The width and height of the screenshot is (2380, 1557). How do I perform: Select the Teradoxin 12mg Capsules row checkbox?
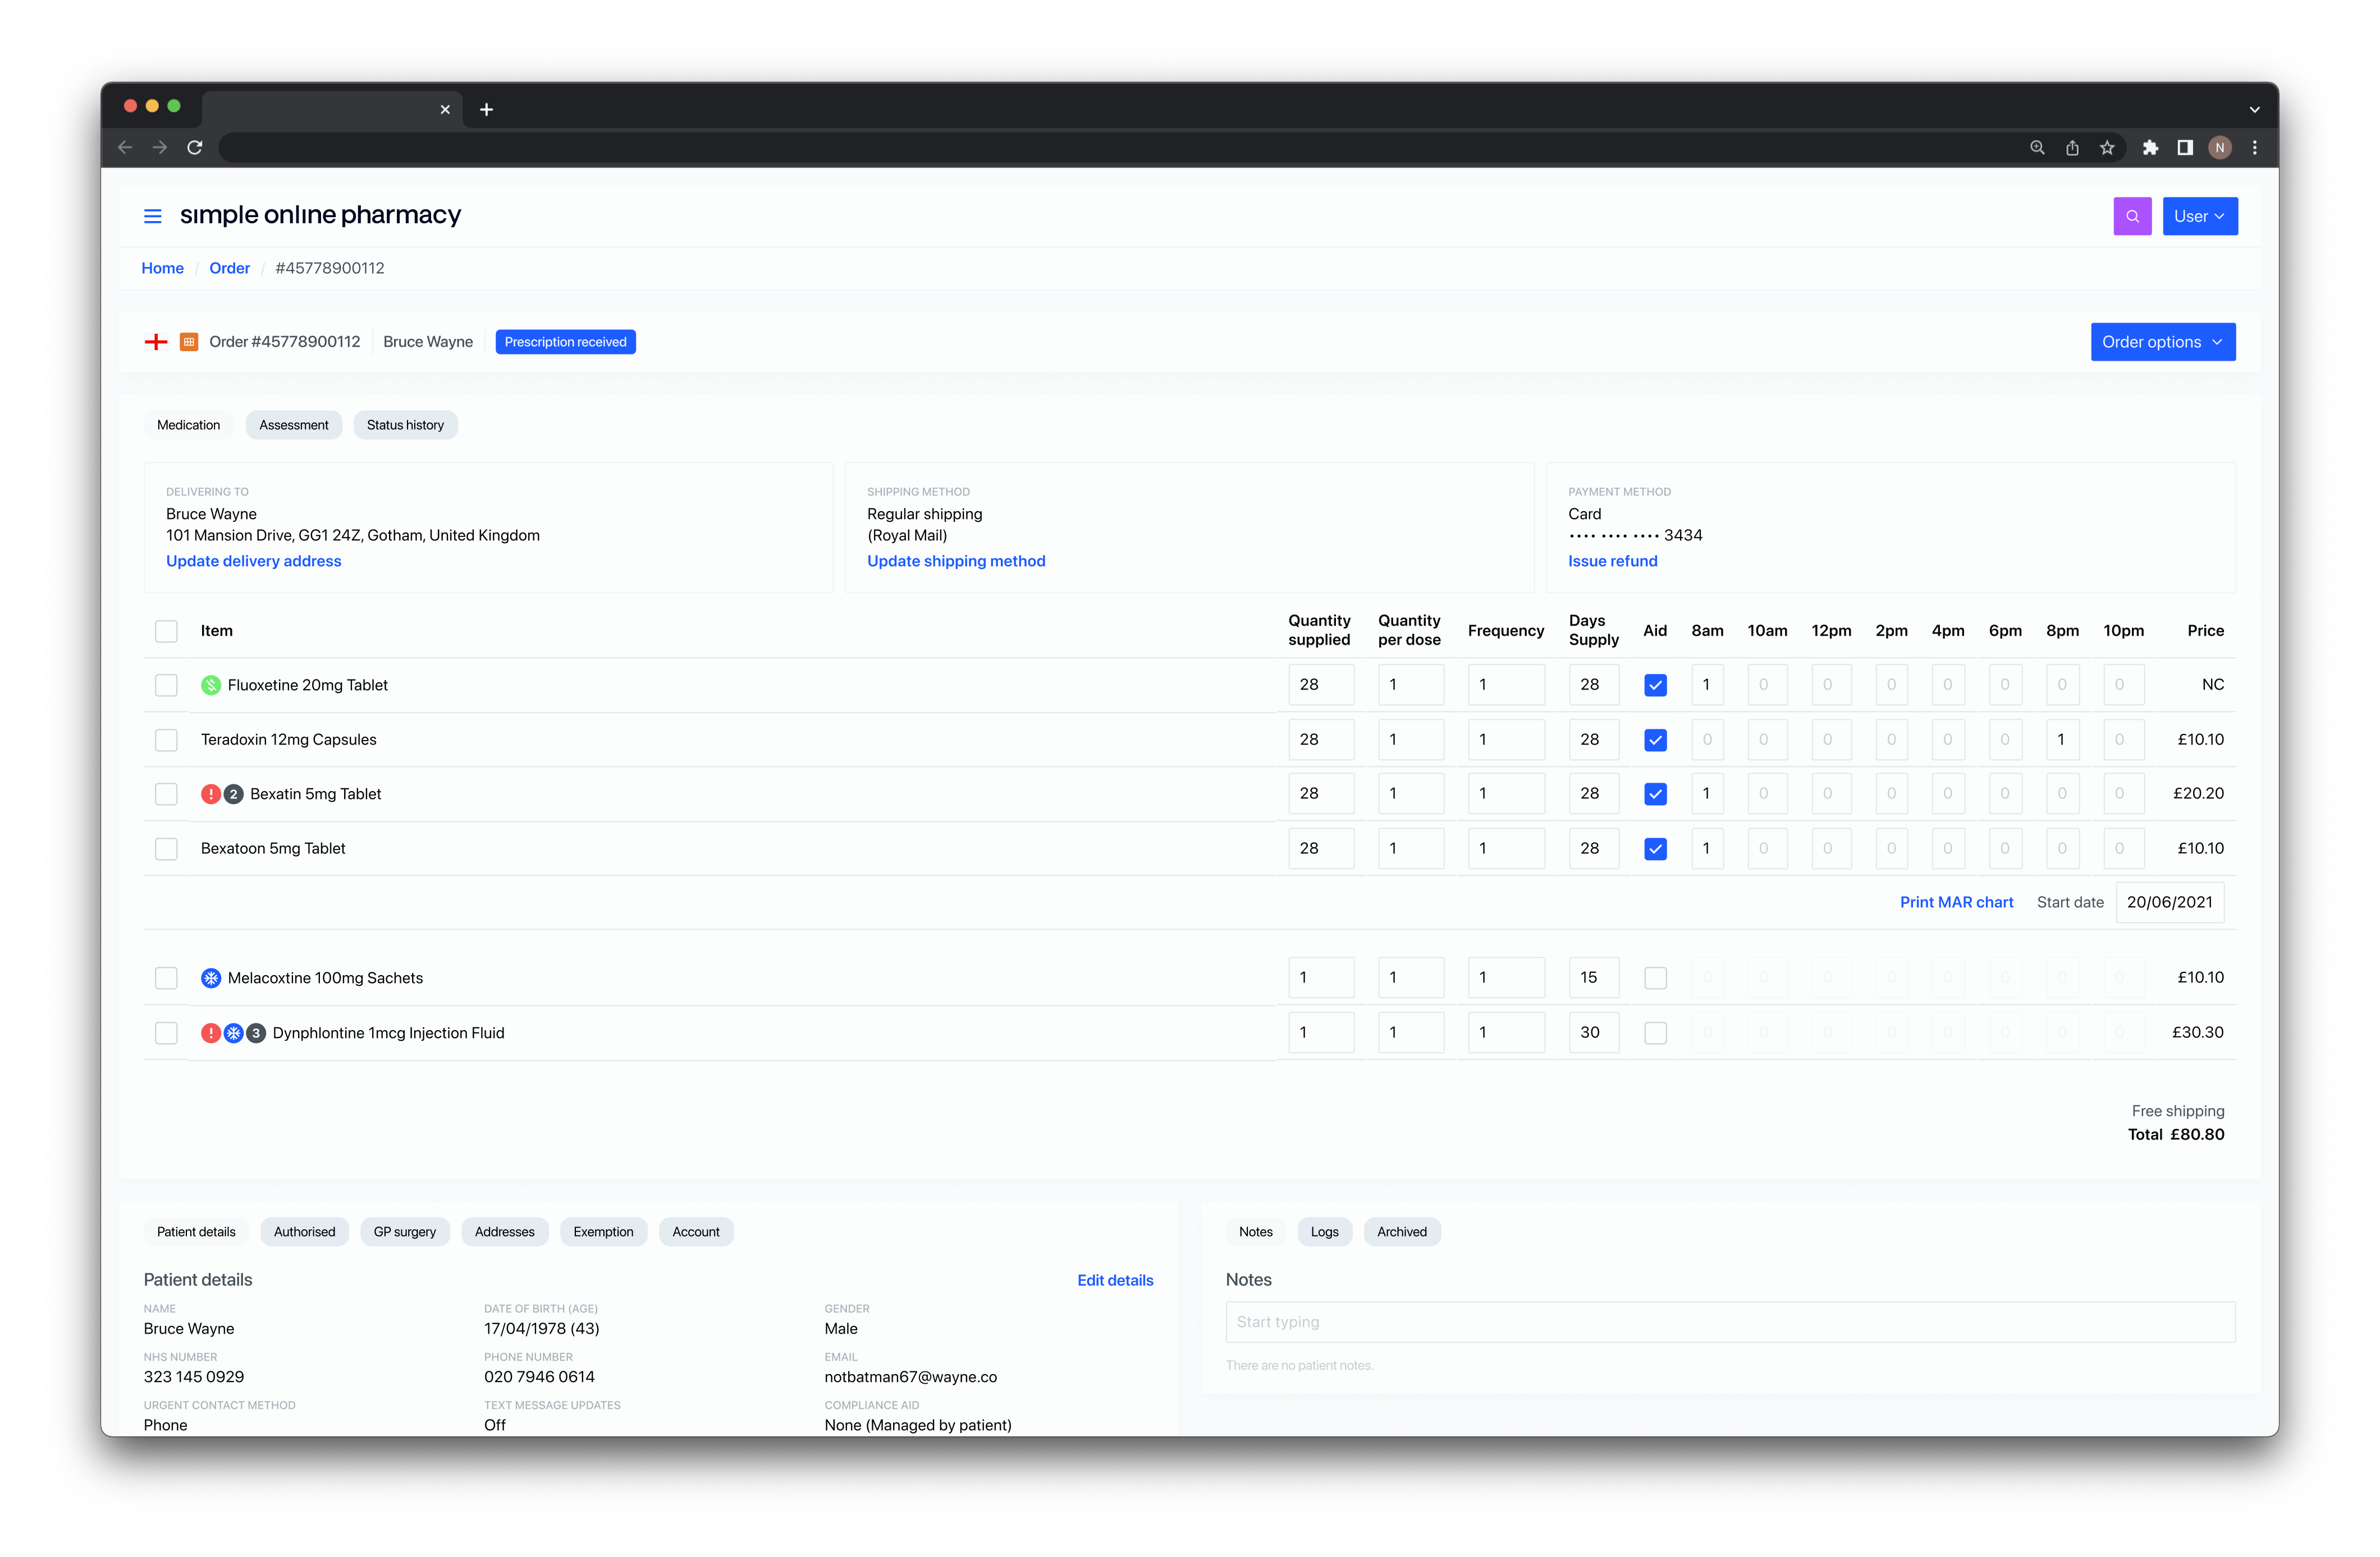click(x=166, y=740)
